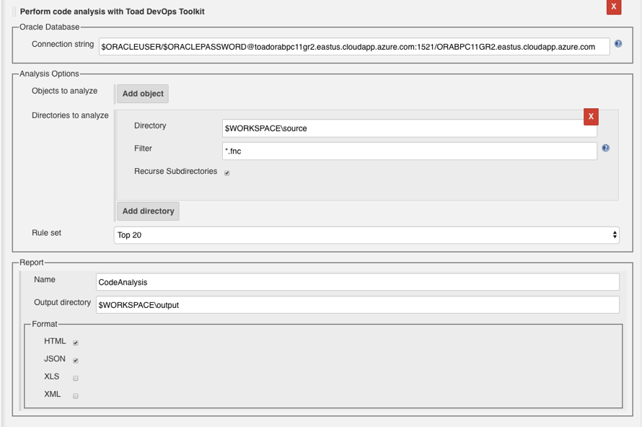The height and width of the screenshot is (427, 642).
Task: Click the Rule set label
Action: (47, 233)
